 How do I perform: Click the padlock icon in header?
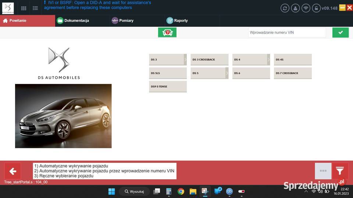point(316,8)
